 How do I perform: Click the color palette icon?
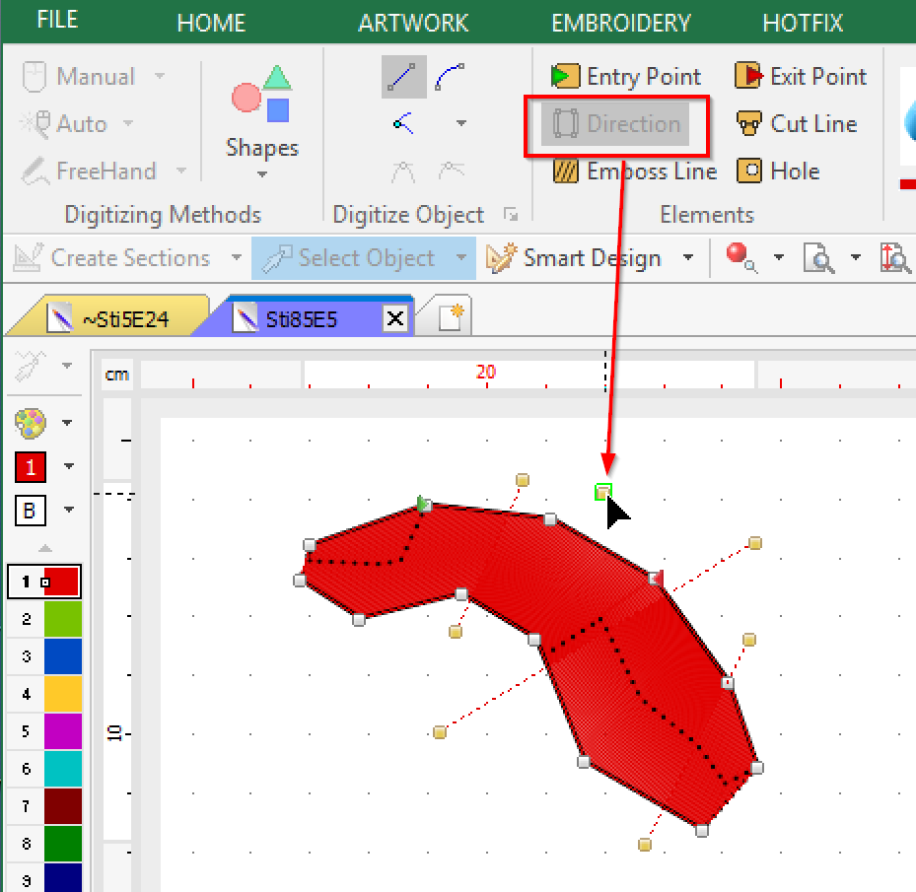tap(31, 424)
